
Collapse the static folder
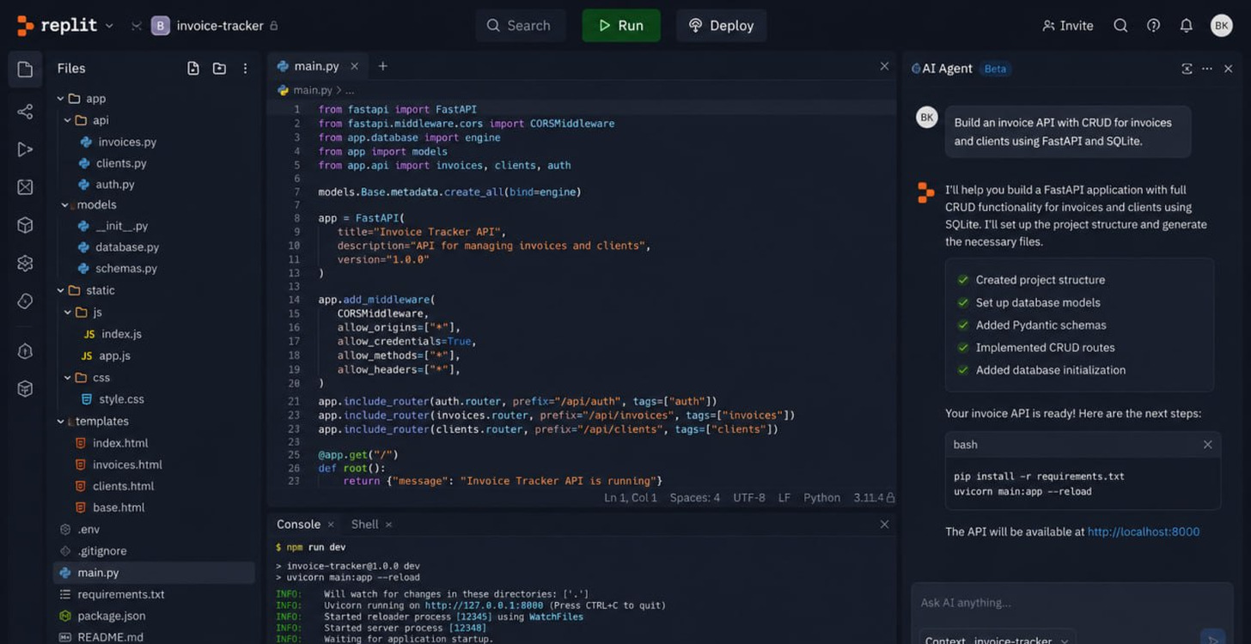pyautogui.click(x=60, y=290)
